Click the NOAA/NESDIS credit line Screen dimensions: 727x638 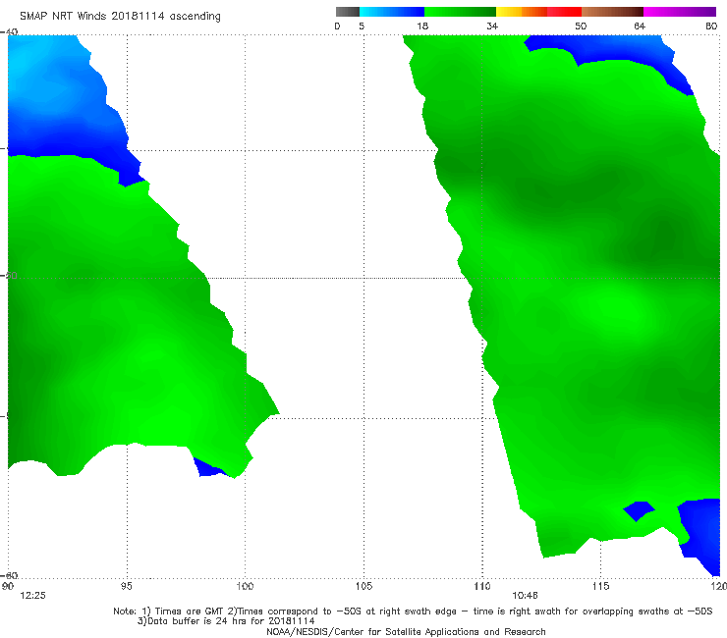(x=406, y=632)
